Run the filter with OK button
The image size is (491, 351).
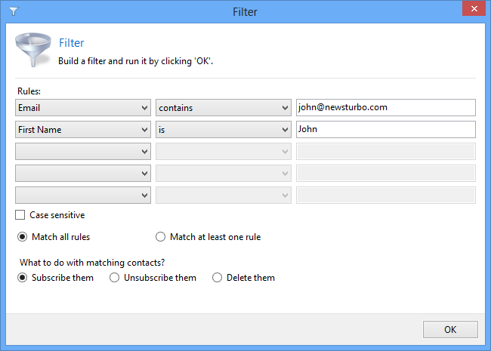click(x=450, y=329)
